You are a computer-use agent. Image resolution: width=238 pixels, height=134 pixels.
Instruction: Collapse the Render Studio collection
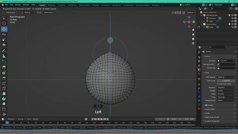201,15
